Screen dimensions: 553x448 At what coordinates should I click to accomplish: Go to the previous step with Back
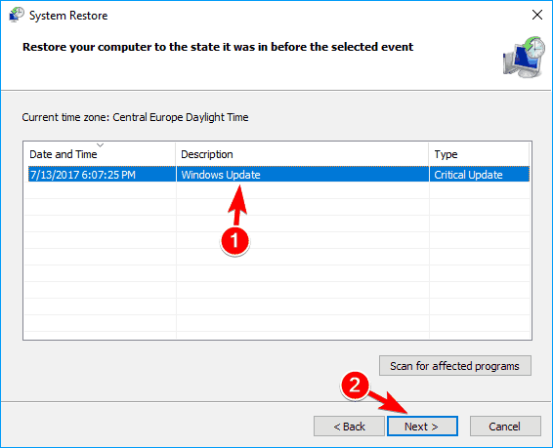pyautogui.click(x=349, y=427)
